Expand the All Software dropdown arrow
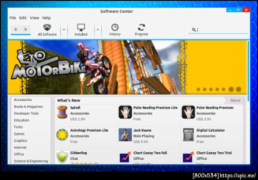The width and height of the screenshot is (258, 180). 64,30
